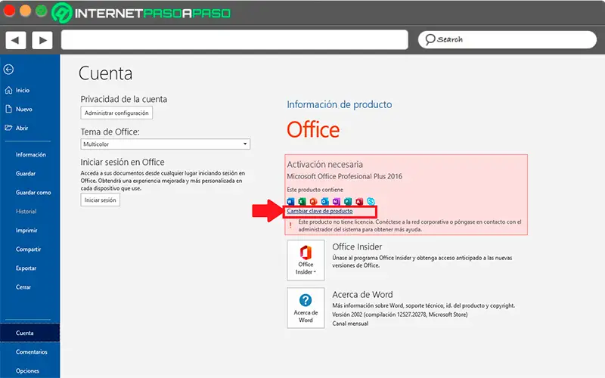The width and height of the screenshot is (605, 378).
Task: Click the red warning exclamation icon
Action: pos(290,225)
